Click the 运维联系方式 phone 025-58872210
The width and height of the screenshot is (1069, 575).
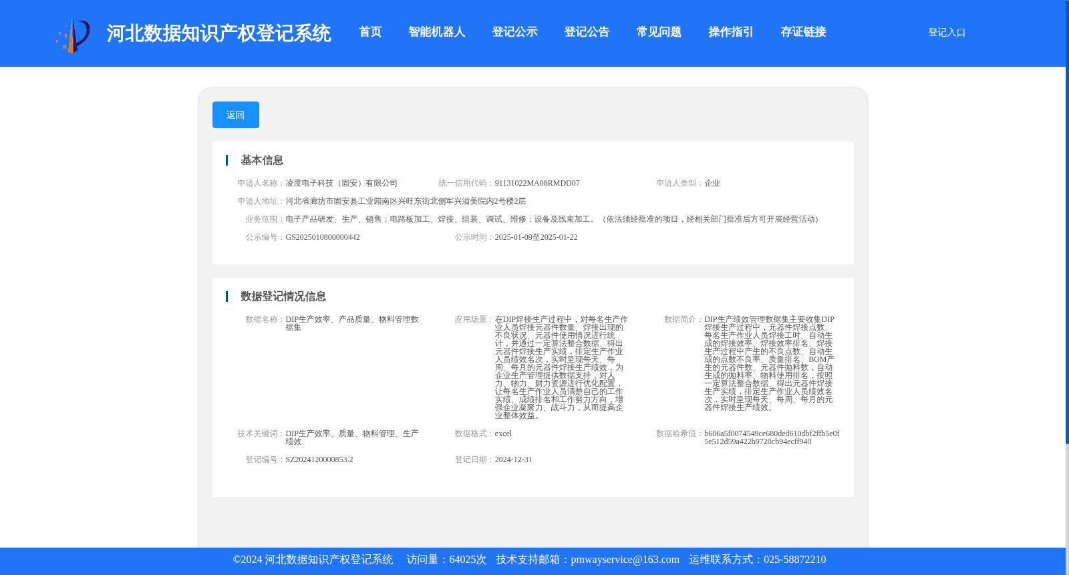[x=794, y=560]
